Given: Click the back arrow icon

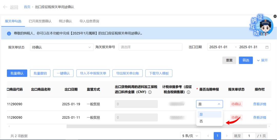Looking at the screenshot, I should pyautogui.click(x=5, y=7).
